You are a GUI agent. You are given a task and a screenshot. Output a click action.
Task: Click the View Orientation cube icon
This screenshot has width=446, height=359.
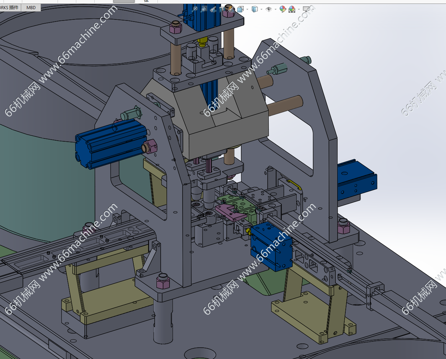[x=241, y=9]
